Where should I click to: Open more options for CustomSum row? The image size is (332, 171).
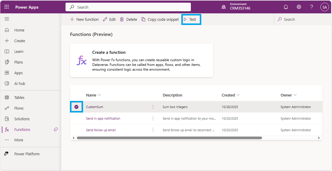point(153,107)
